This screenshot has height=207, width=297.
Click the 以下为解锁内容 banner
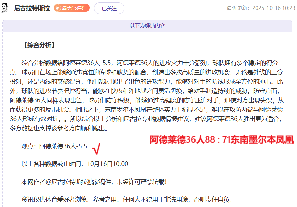coord(147,26)
